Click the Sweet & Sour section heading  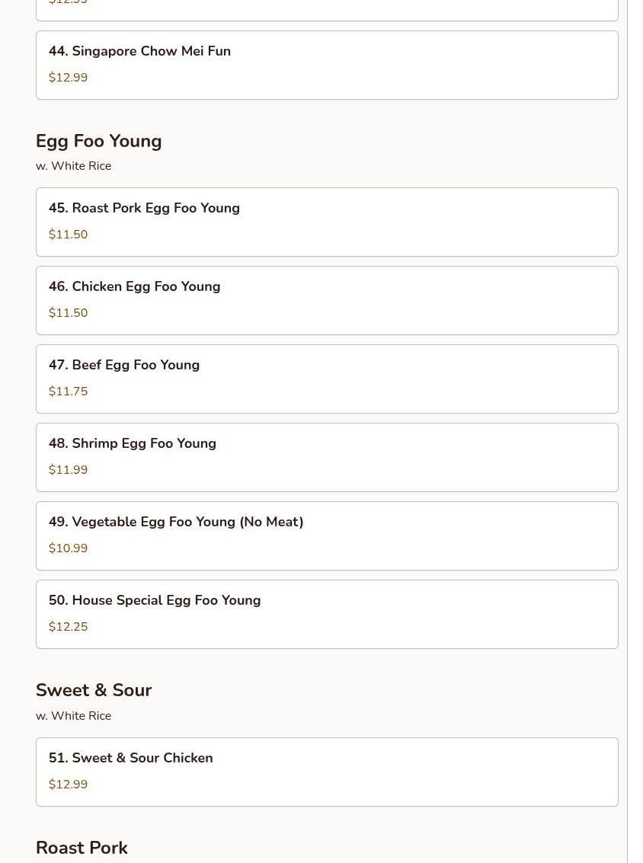(x=94, y=691)
